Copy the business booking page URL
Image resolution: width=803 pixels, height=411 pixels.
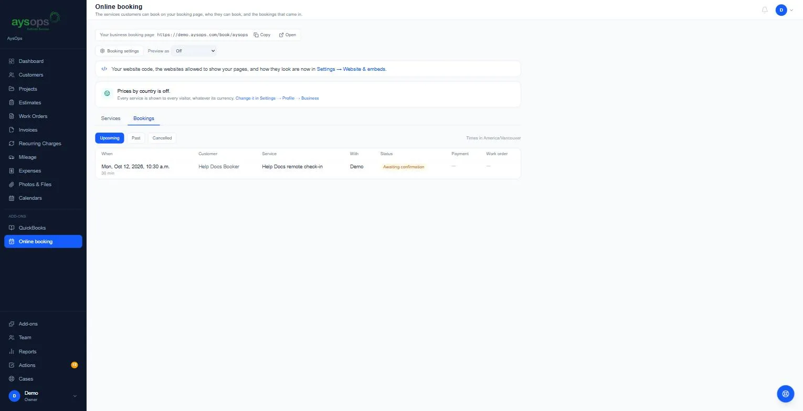coord(262,35)
